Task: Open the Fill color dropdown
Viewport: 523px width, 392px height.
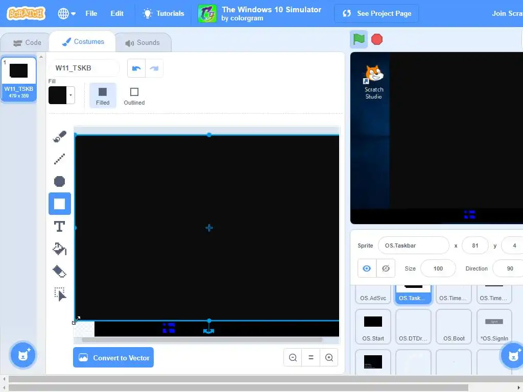Action: coord(70,95)
